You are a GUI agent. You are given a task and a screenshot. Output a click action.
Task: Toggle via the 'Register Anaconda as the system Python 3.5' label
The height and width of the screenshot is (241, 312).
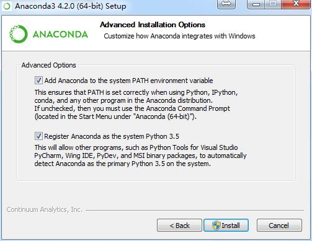tap(112, 136)
